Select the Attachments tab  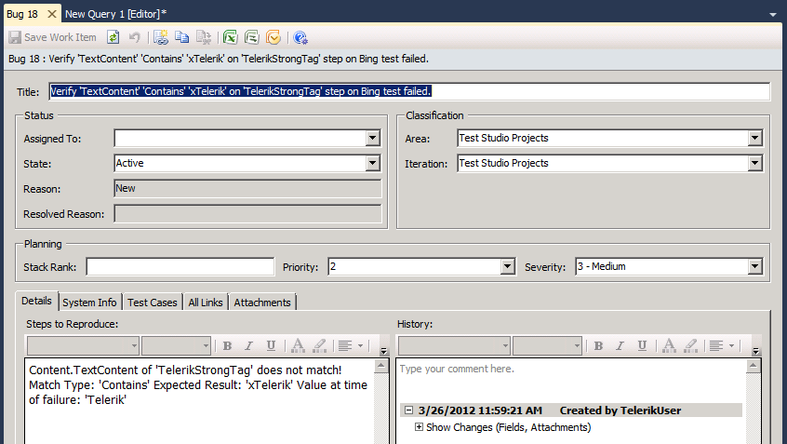(262, 303)
